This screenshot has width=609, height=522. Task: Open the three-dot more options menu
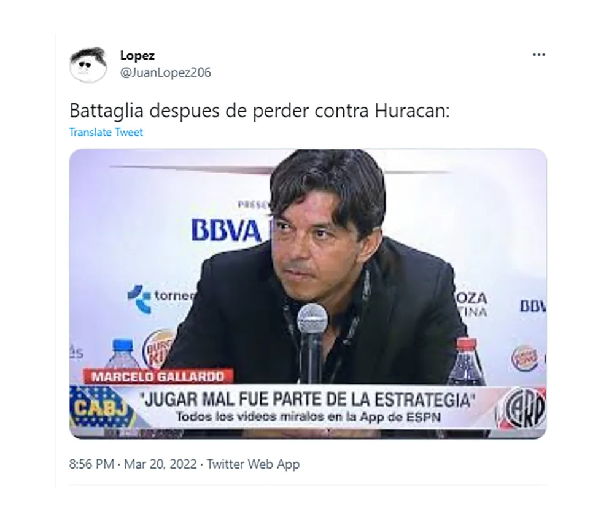[x=538, y=55]
